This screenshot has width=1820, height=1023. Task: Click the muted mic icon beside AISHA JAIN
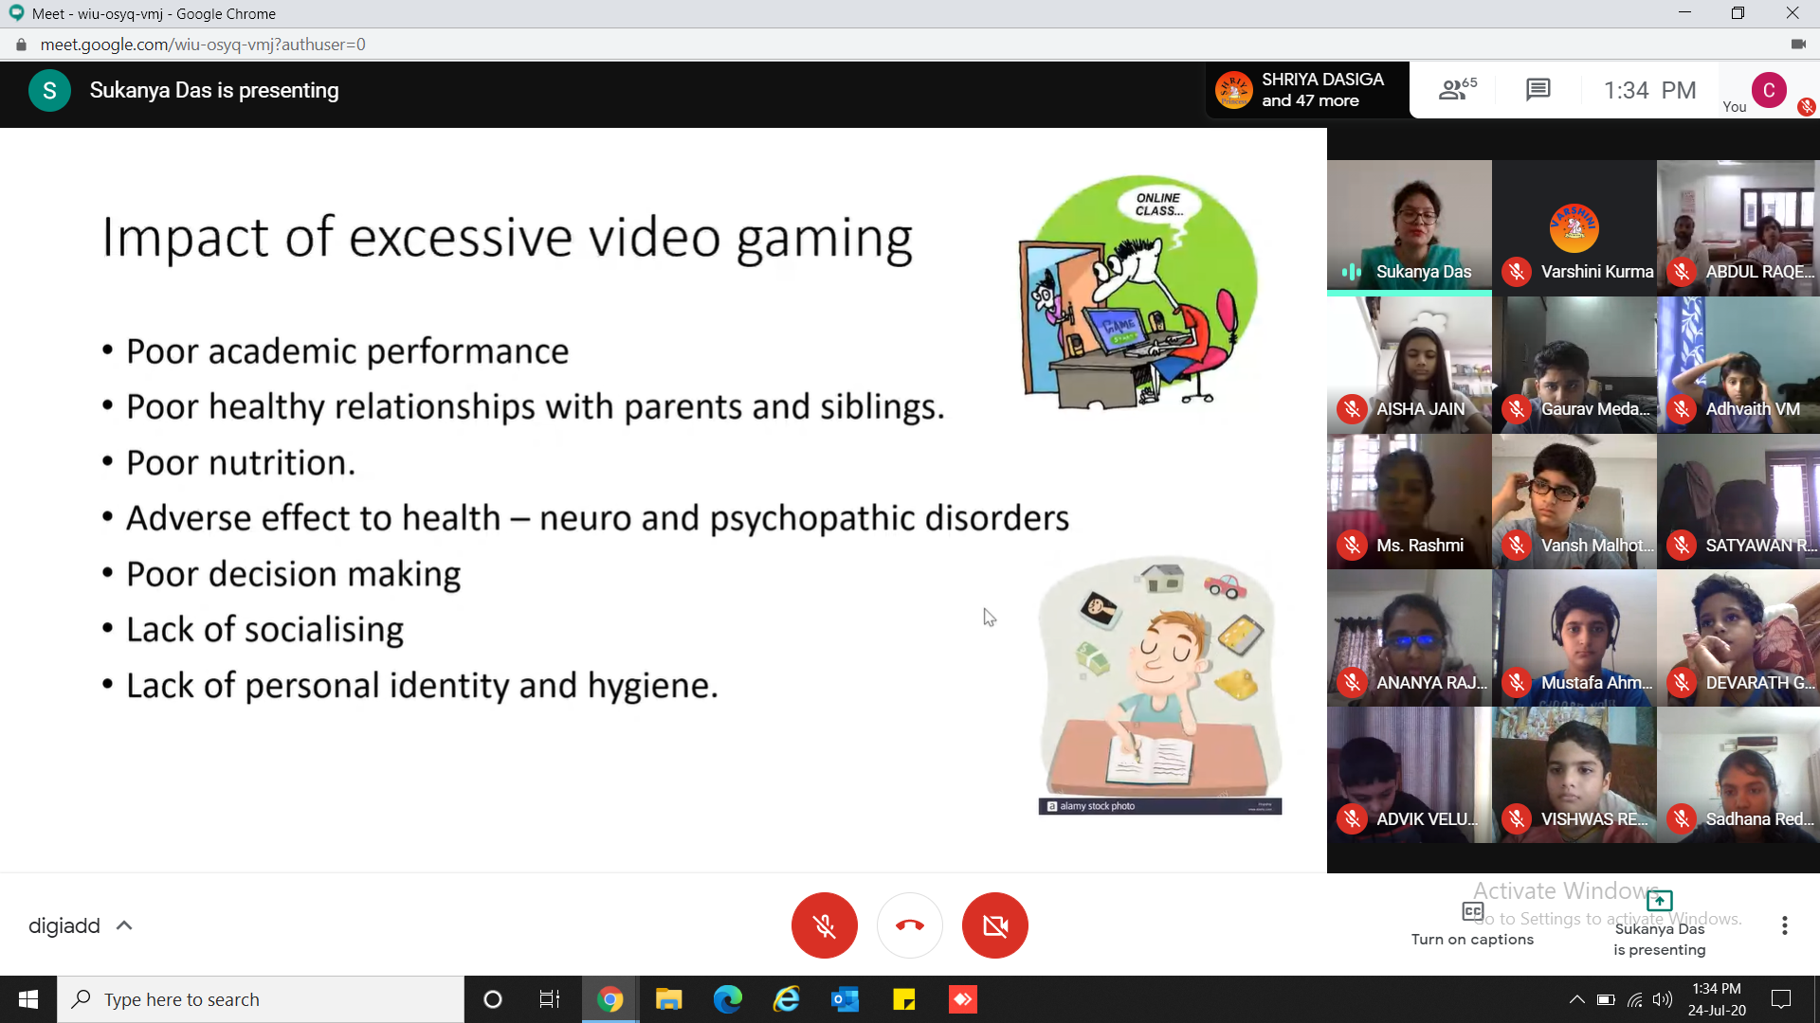(x=1352, y=409)
